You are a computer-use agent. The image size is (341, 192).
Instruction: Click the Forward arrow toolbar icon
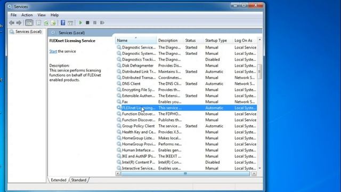pyautogui.click(x=19, y=22)
